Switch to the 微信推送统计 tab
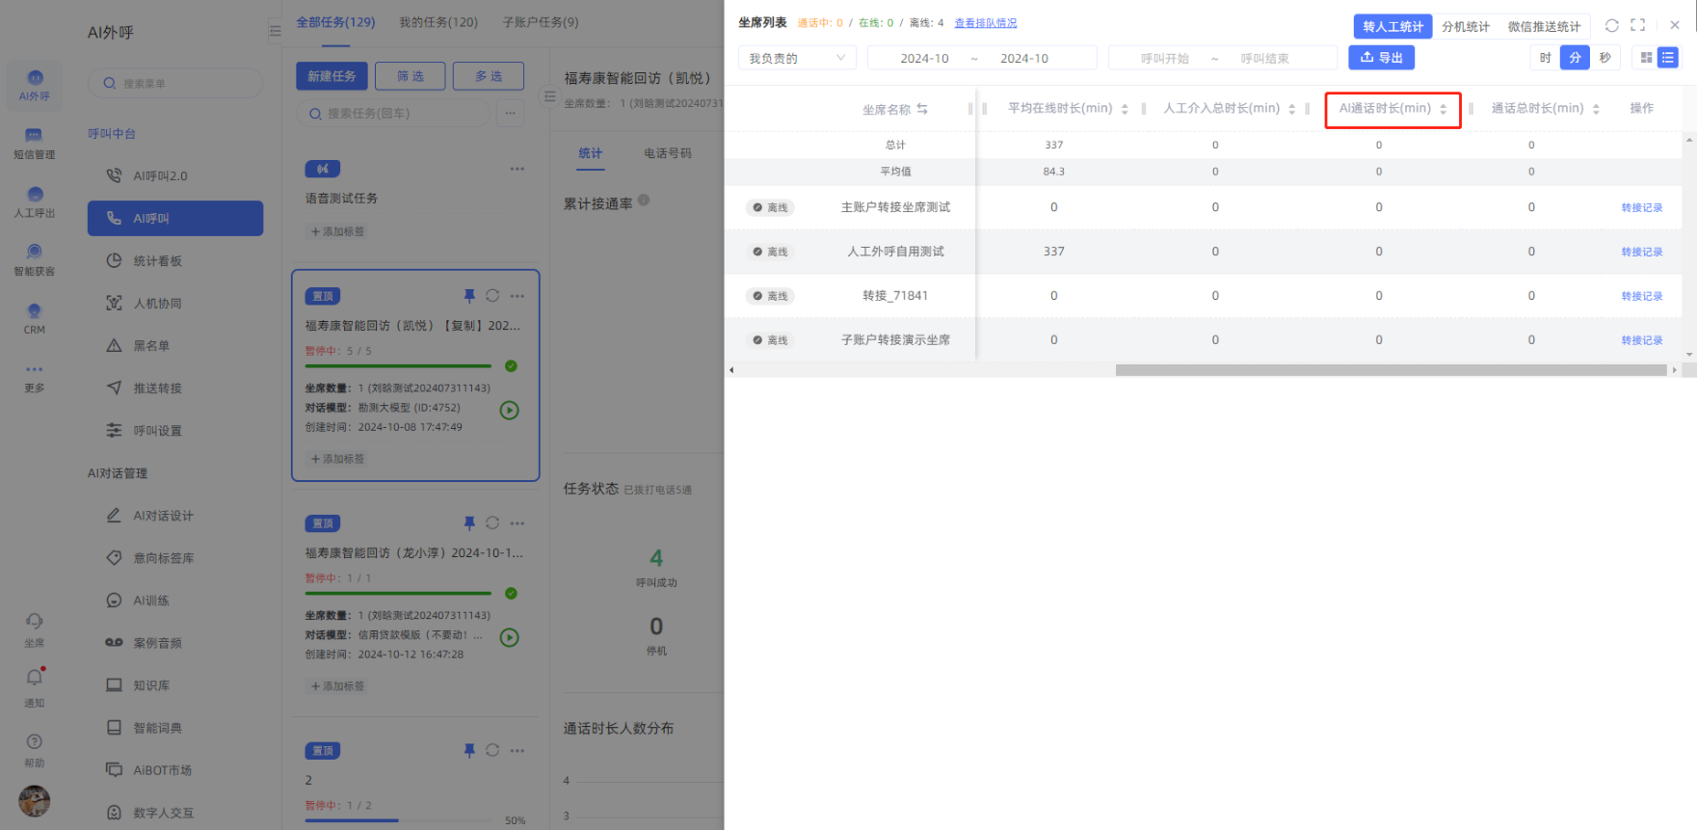Viewport: 1697px width, 830px height. [x=1544, y=27]
